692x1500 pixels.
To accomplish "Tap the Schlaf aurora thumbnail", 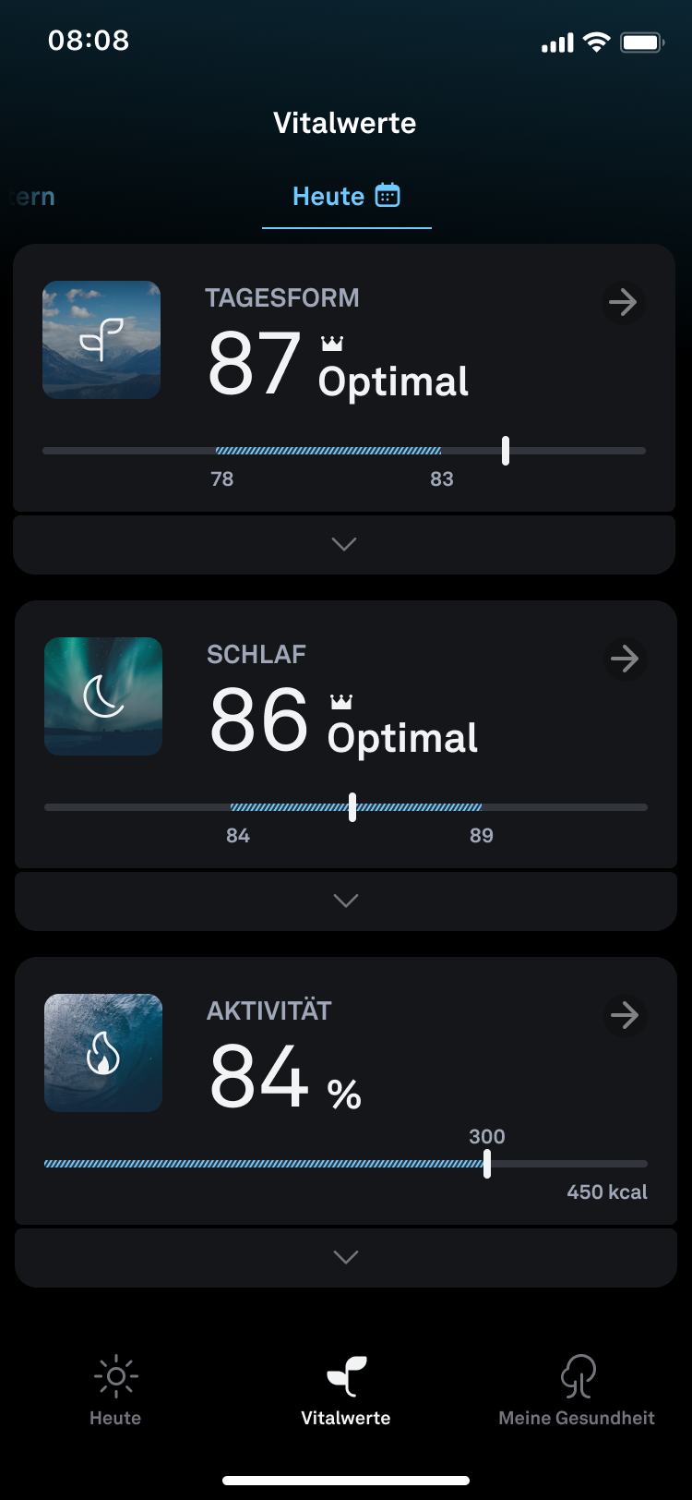I will pyautogui.click(x=103, y=696).
